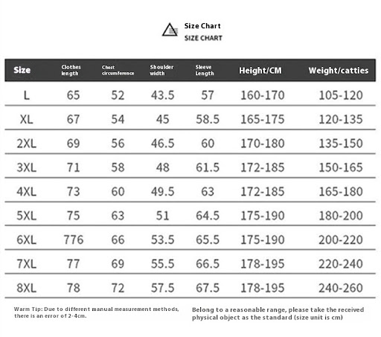Viewport: 381px width, 337px height.
Task: Click the Height/CM column header
Action: (260, 71)
